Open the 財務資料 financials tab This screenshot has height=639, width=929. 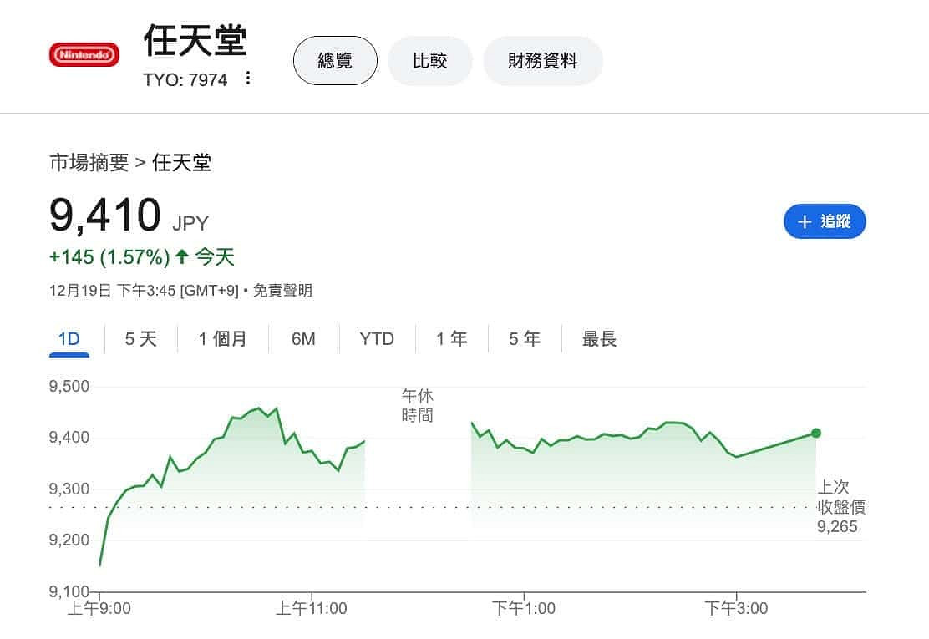[542, 60]
